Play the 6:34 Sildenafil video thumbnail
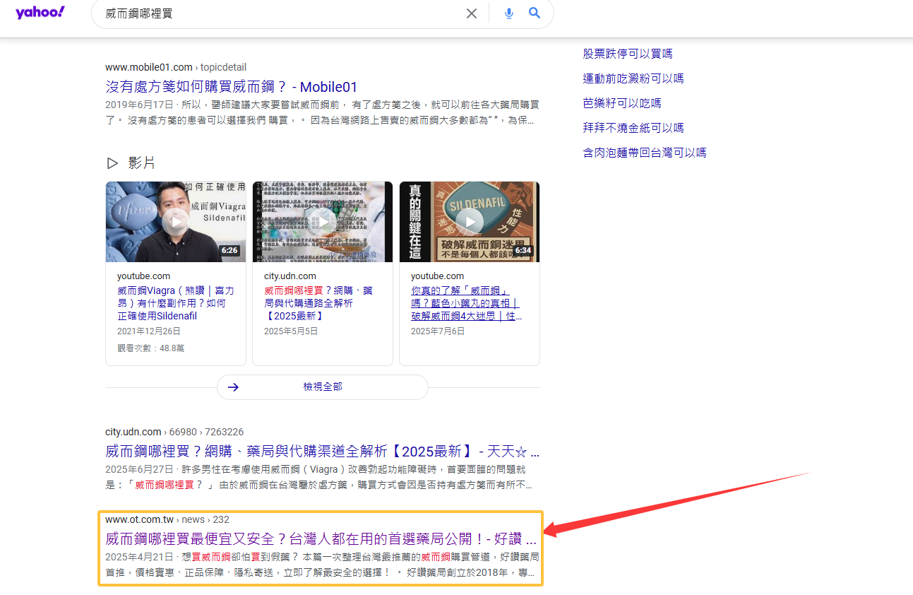Viewport: 913px width, 595px height. 470,222
